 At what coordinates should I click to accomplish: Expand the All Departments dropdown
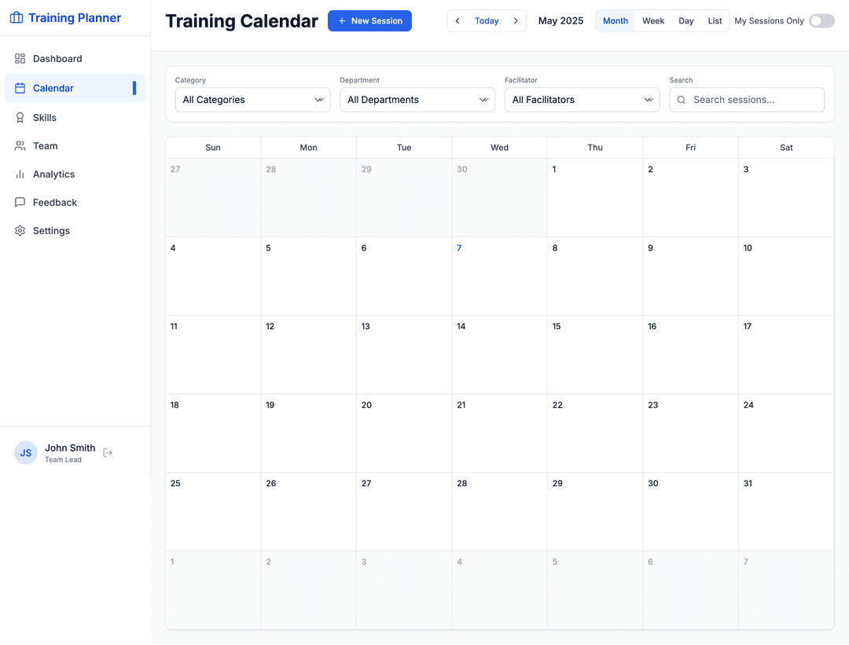[x=417, y=100]
